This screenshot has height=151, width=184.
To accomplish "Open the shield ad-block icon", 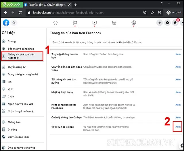I will tap(160, 13).
